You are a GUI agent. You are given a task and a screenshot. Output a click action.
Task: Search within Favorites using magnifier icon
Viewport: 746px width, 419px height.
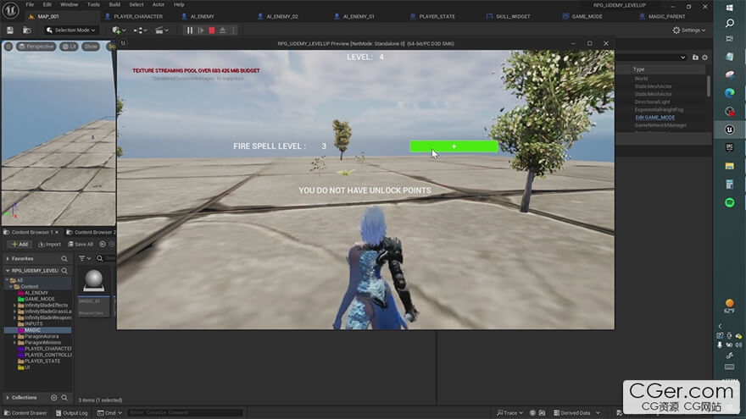(x=64, y=259)
